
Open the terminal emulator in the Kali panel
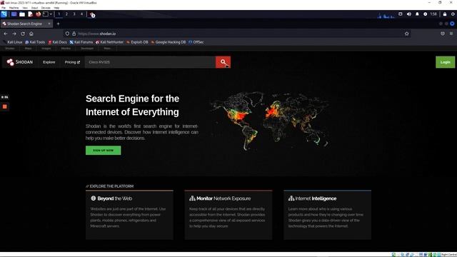pyautogui.click(x=46, y=14)
